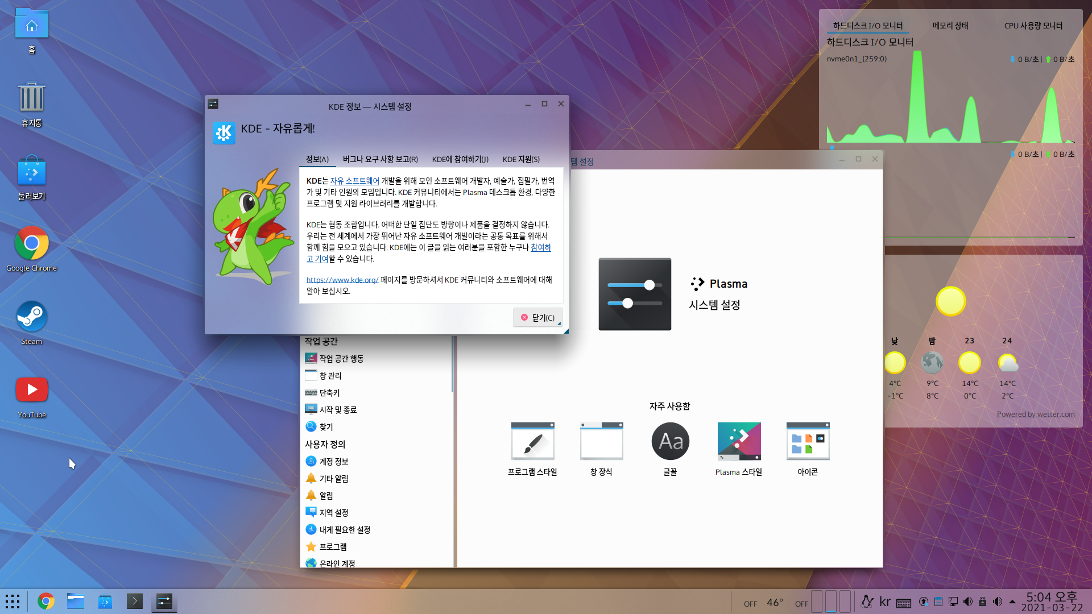The height and width of the screenshot is (614, 1092).
Task: Click the virtual keyboard tray icon
Action: point(904,603)
